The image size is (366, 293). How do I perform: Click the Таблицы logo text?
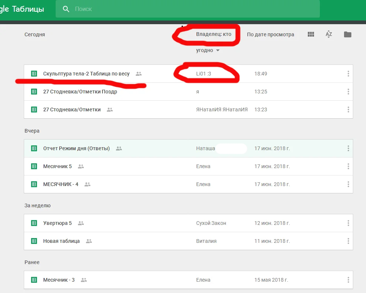coord(28,9)
